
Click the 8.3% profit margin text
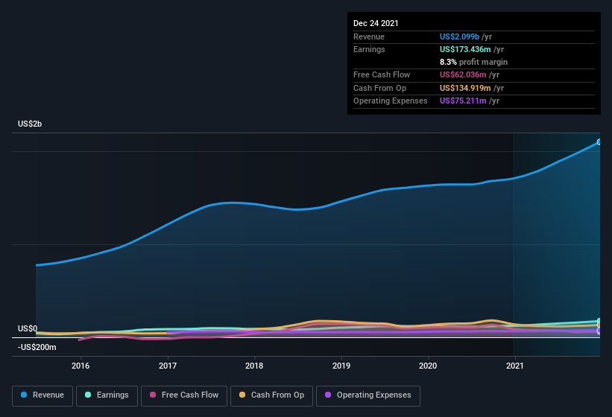[x=474, y=62]
